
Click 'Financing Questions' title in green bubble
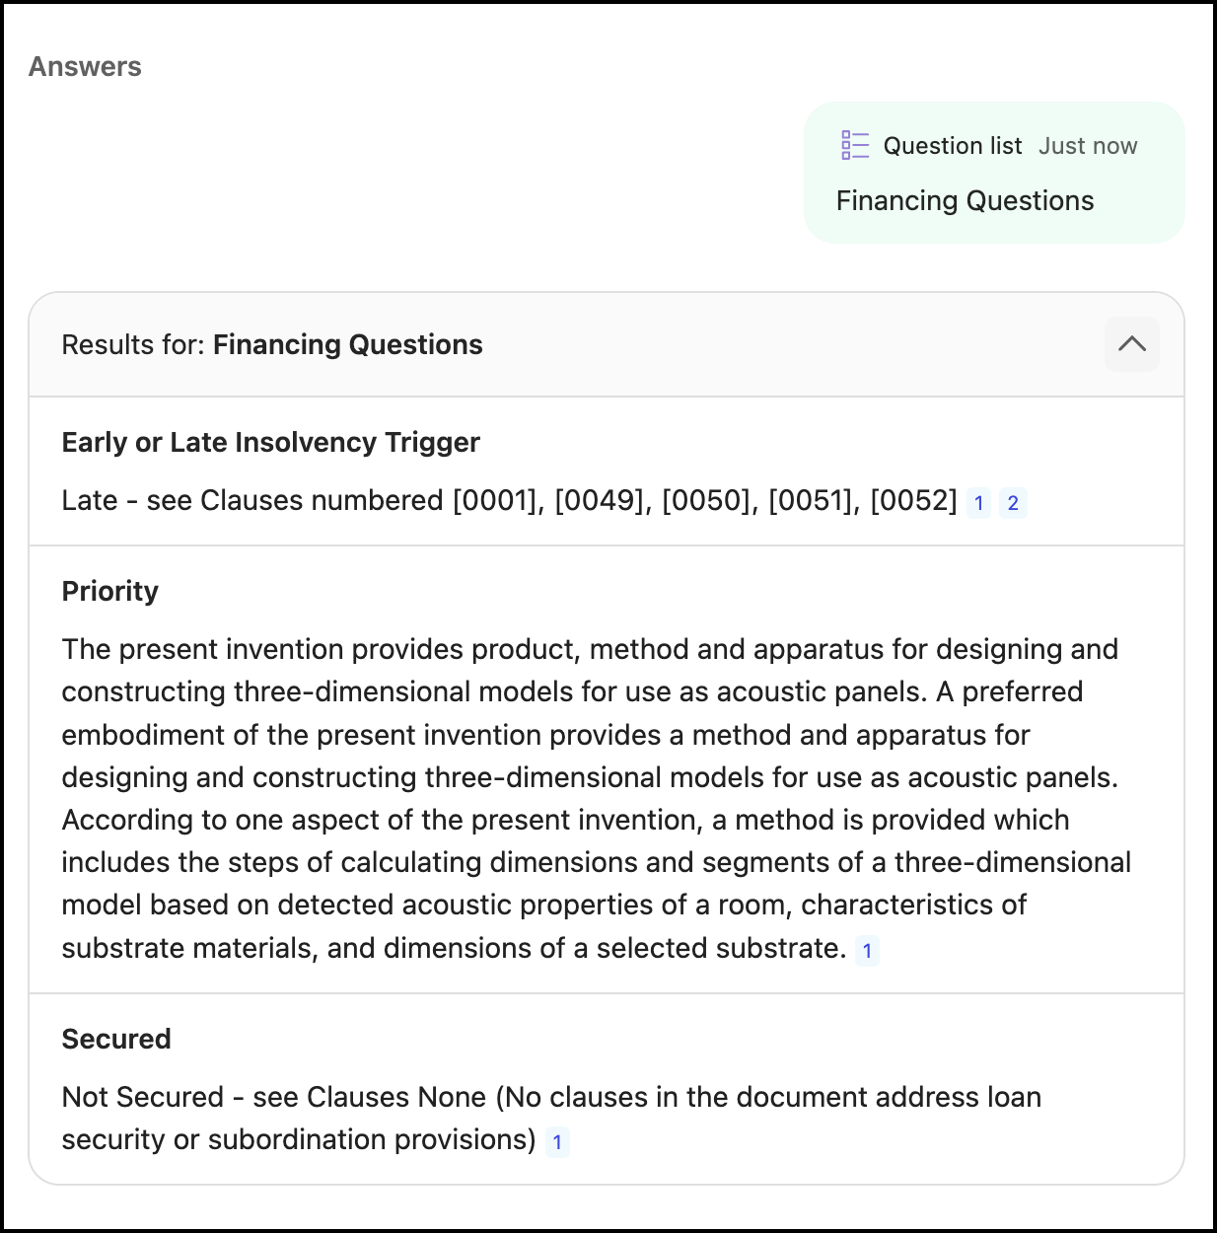(965, 201)
